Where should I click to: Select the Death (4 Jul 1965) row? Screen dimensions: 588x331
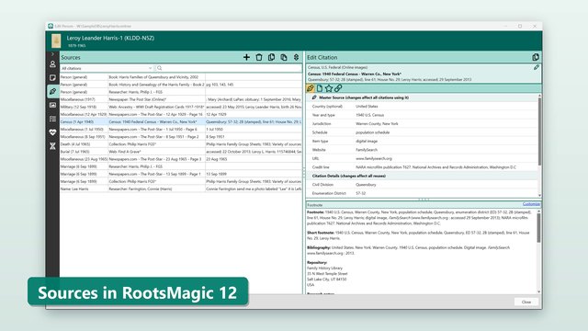(x=181, y=144)
